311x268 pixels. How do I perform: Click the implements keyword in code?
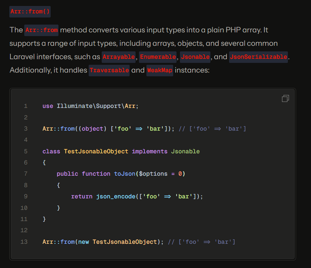pos(150,151)
